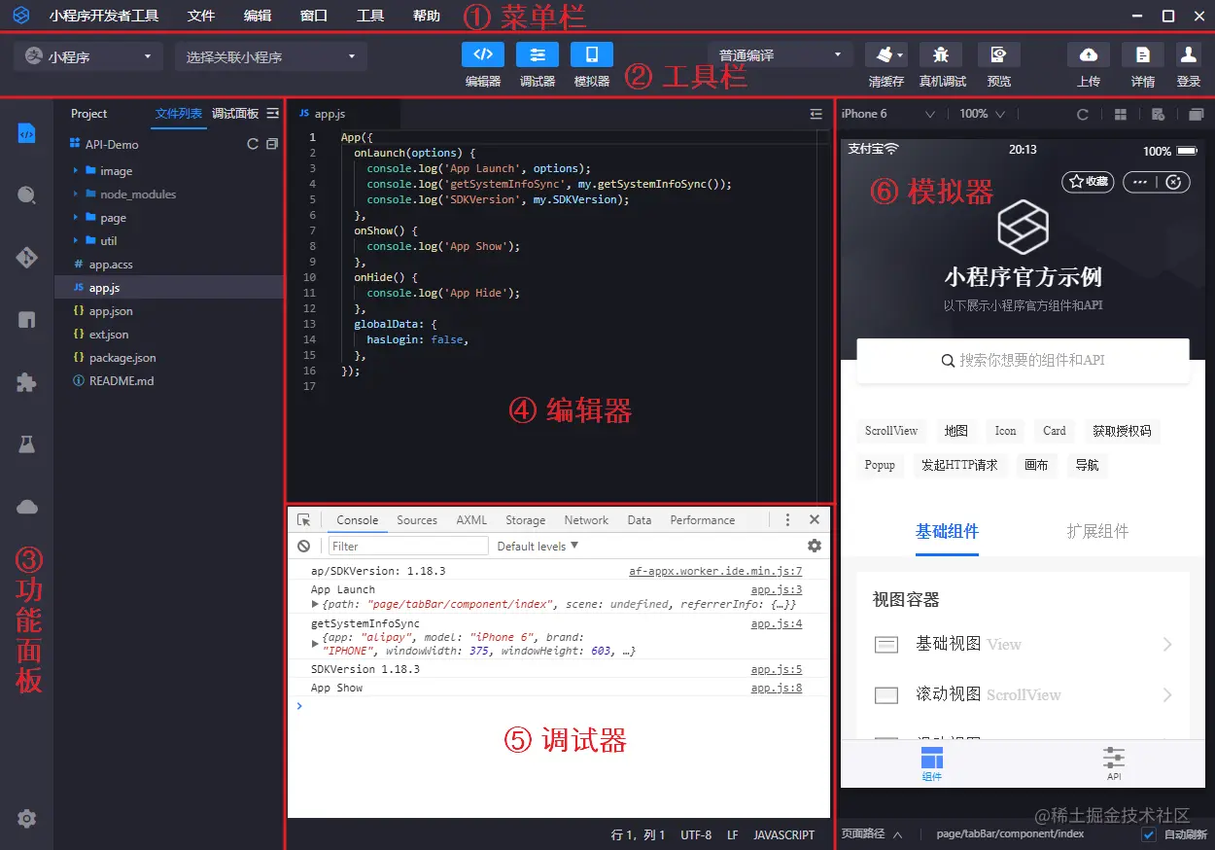Open the app.js:3 source link
The width and height of the screenshot is (1215, 850).
pos(777,589)
